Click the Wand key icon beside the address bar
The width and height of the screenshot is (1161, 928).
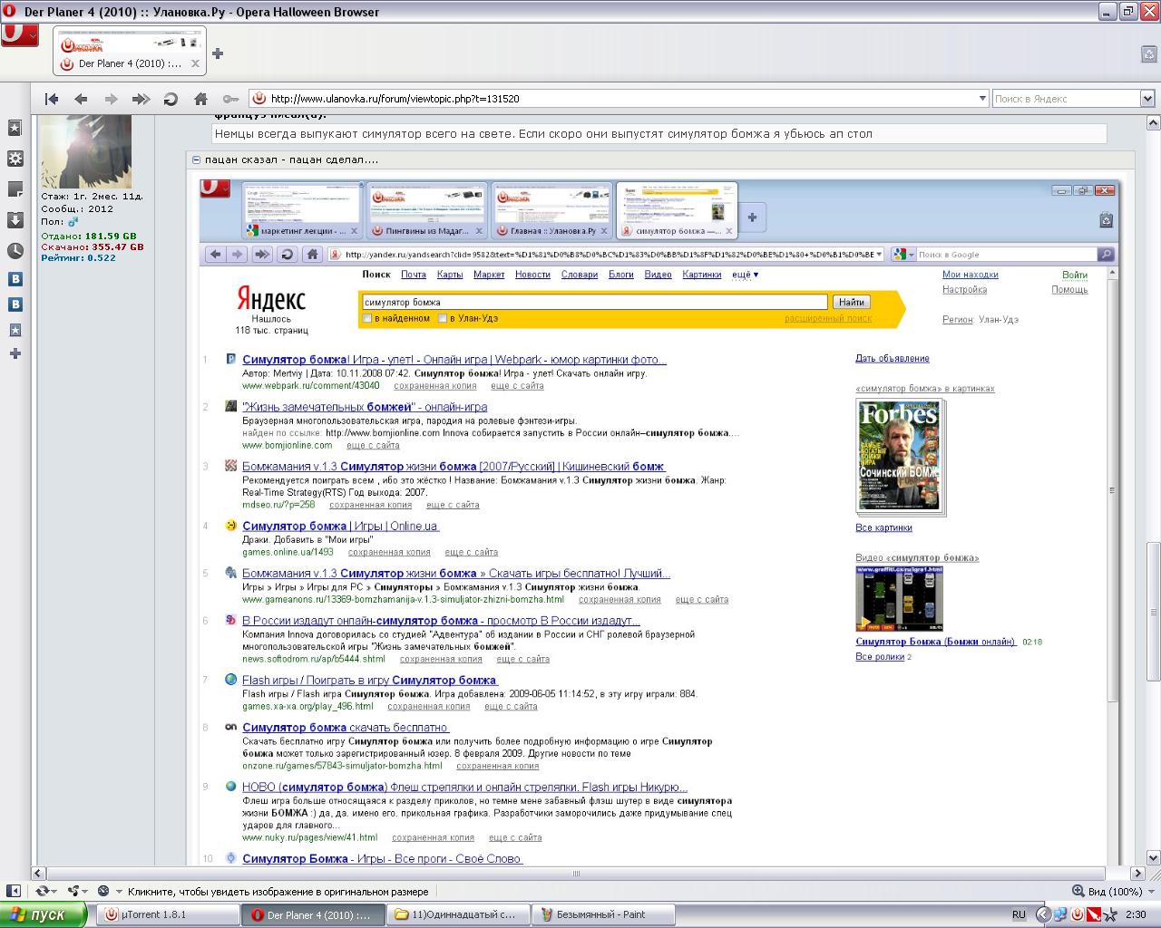click(x=230, y=99)
